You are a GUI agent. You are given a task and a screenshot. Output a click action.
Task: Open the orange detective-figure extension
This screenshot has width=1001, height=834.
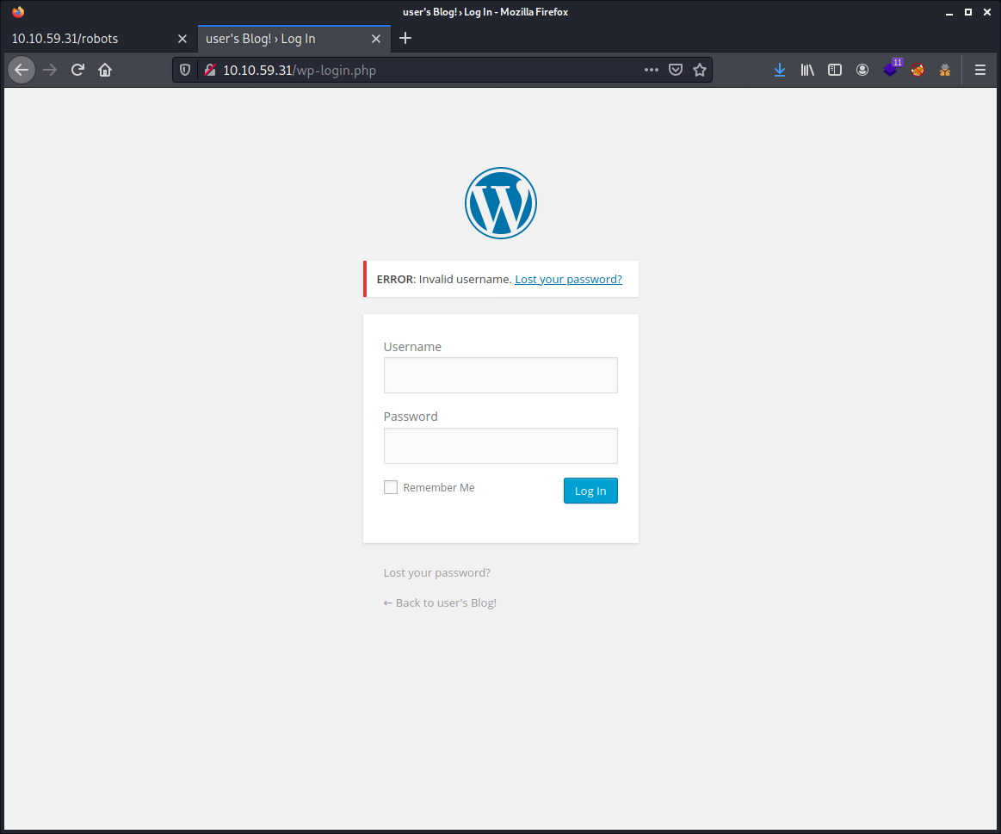point(945,71)
